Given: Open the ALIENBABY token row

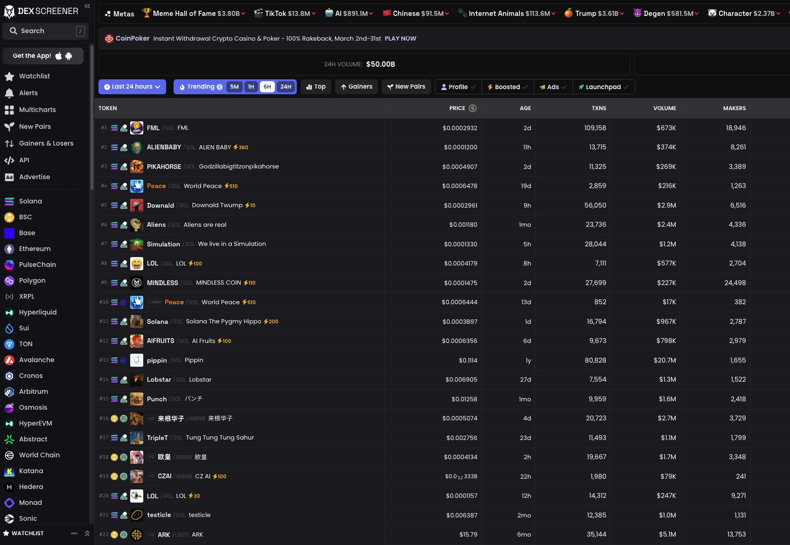Looking at the screenshot, I should pos(442,147).
